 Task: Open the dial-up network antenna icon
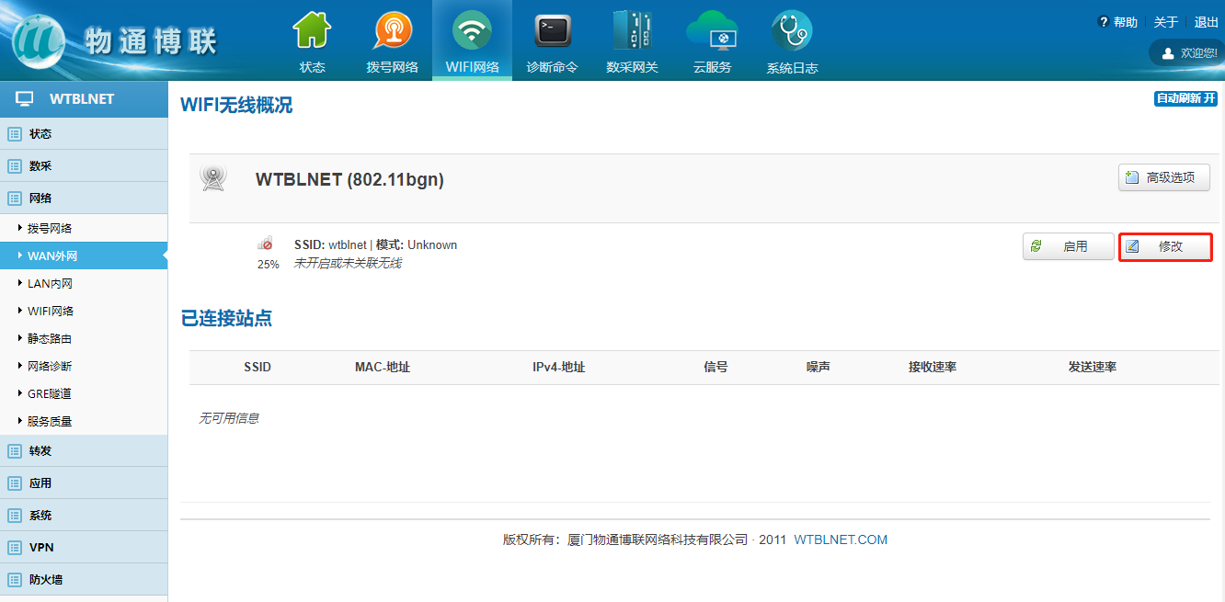[x=392, y=32]
